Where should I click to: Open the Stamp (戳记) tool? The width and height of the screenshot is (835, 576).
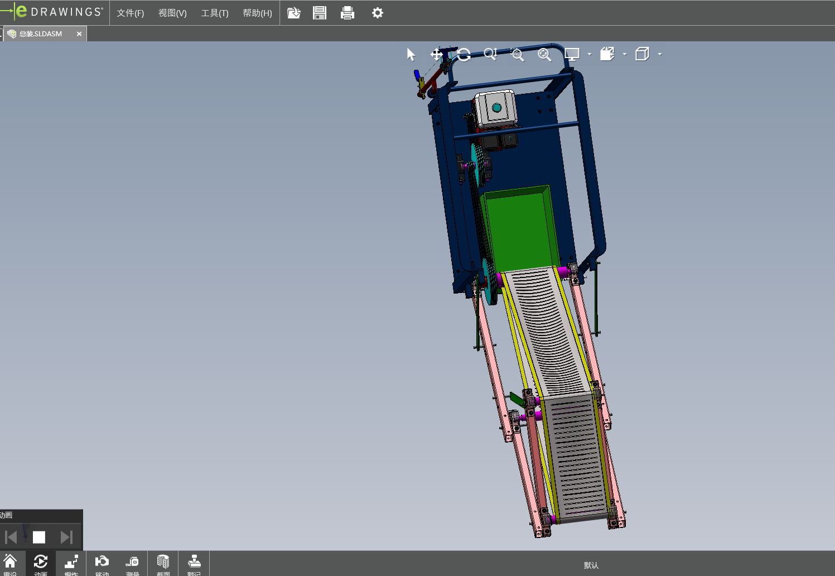click(x=194, y=564)
